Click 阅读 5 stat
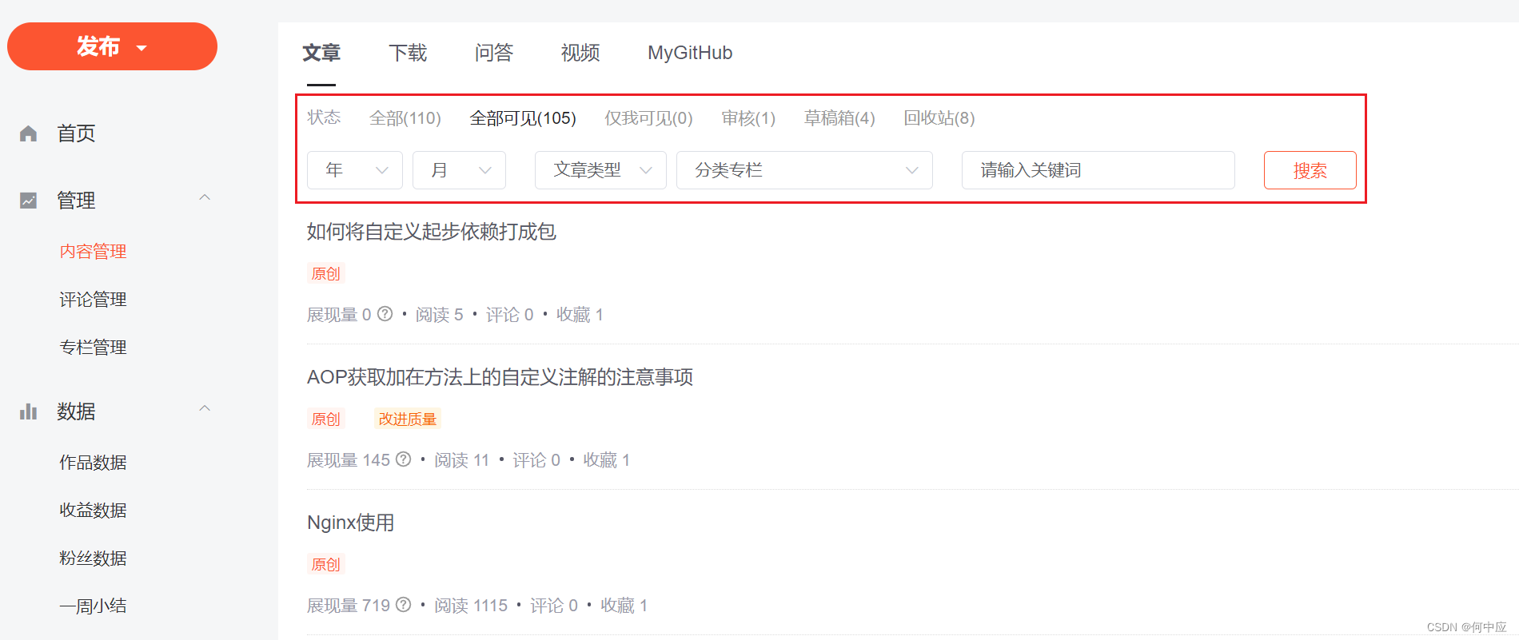1519x640 pixels. (x=439, y=315)
